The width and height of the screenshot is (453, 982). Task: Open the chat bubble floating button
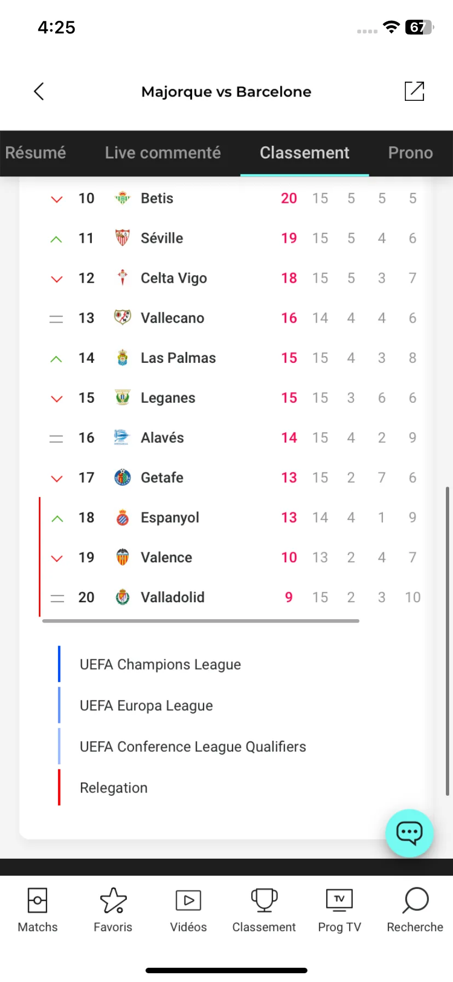(409, 833)
